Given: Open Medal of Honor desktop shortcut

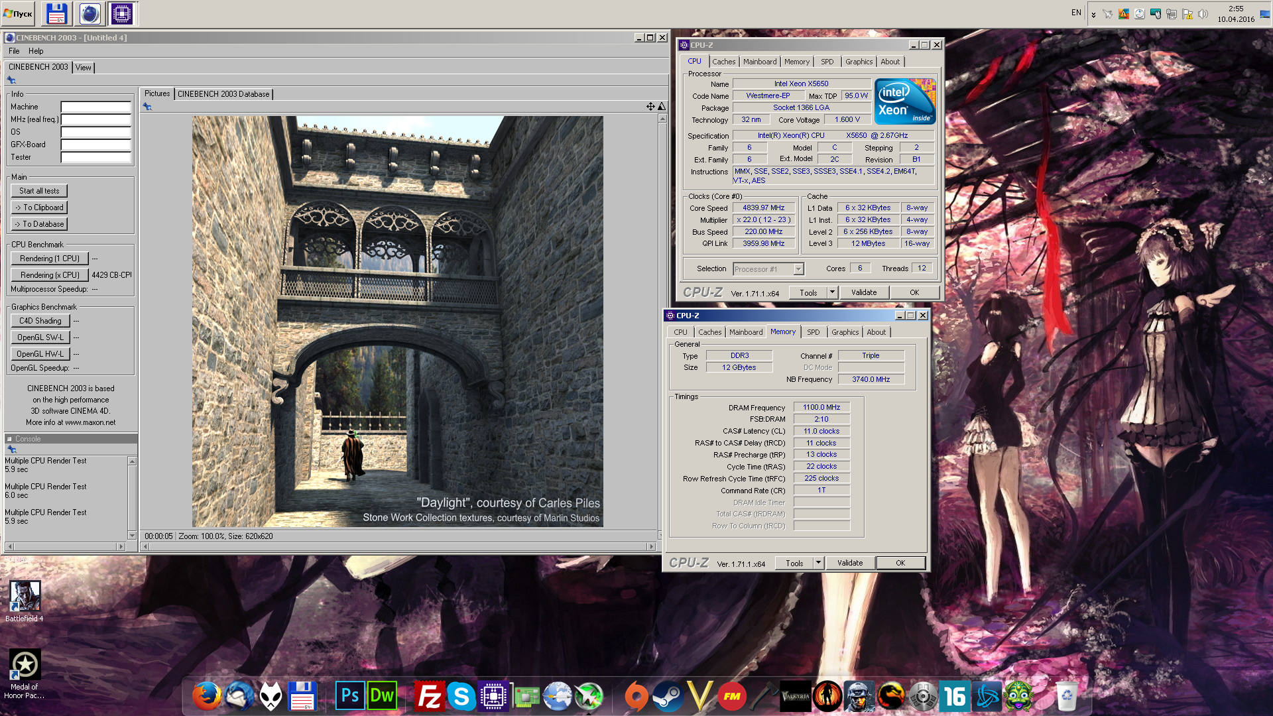Looking at the screenshot, I should 25,674.
